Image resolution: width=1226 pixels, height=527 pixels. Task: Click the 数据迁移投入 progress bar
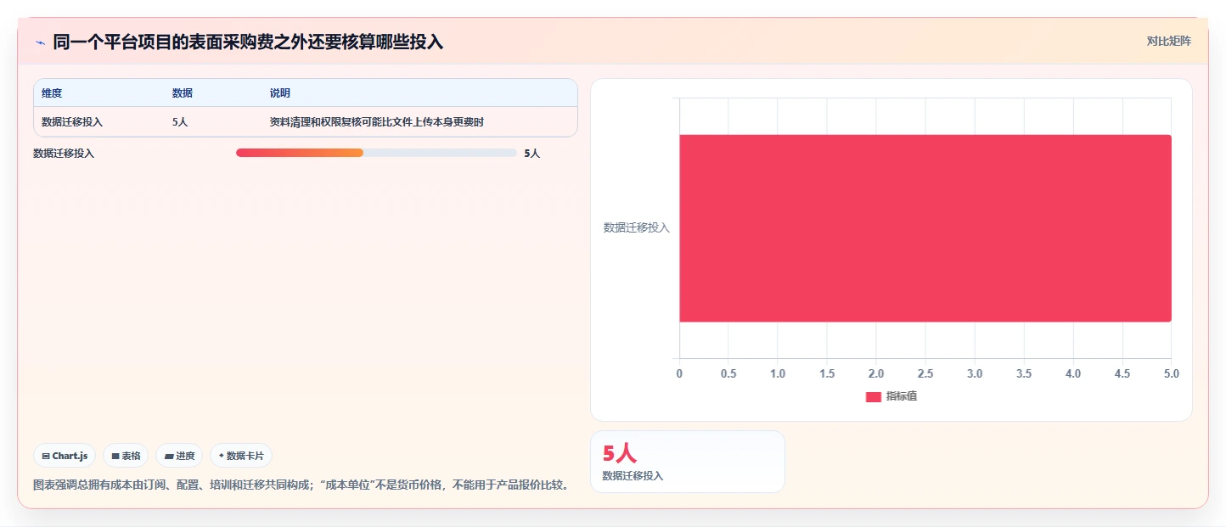pos(376,153)
